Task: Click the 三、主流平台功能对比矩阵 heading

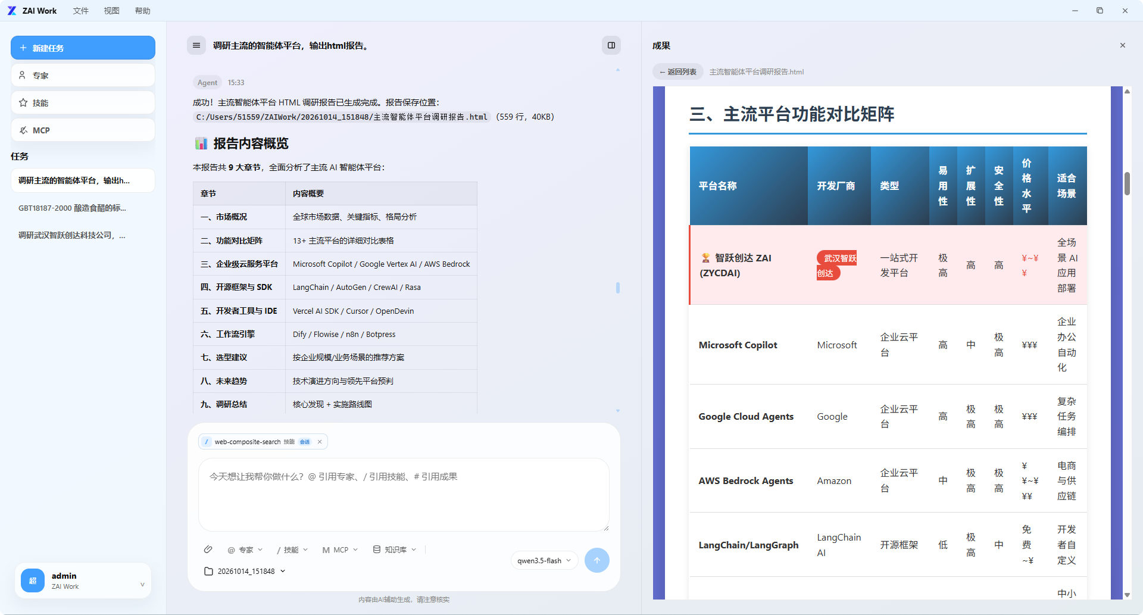Action: [791, 114]
